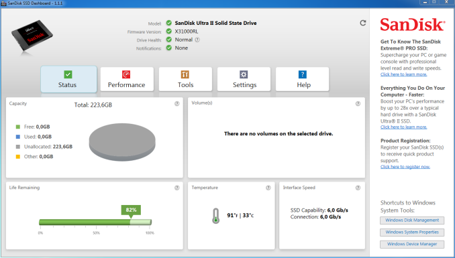Go to the Settings tab
The width and height of the screenshot is (455, 258).
point(244,79)
